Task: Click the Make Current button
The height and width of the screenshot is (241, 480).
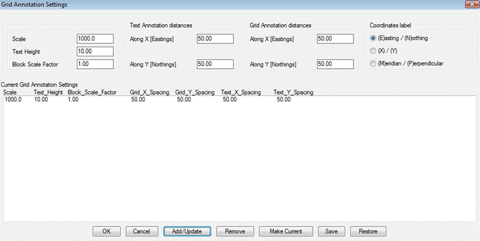Action: tap(286, 231)
